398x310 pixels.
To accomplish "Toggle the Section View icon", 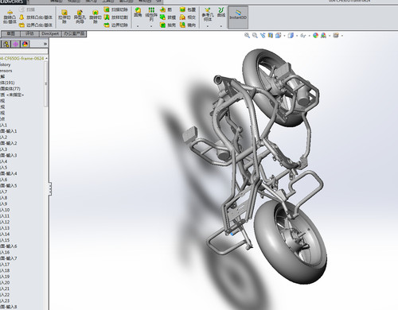I will pyautogui.click(x=271, y=35).
